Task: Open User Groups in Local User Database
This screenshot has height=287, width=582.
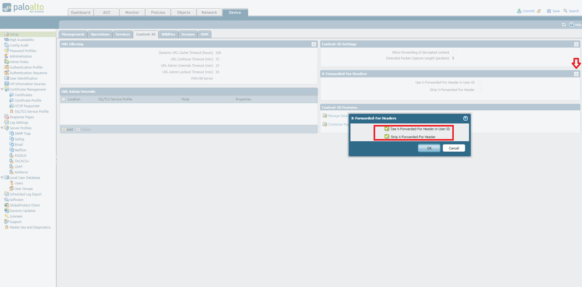Action: click(x=24, y=189)
